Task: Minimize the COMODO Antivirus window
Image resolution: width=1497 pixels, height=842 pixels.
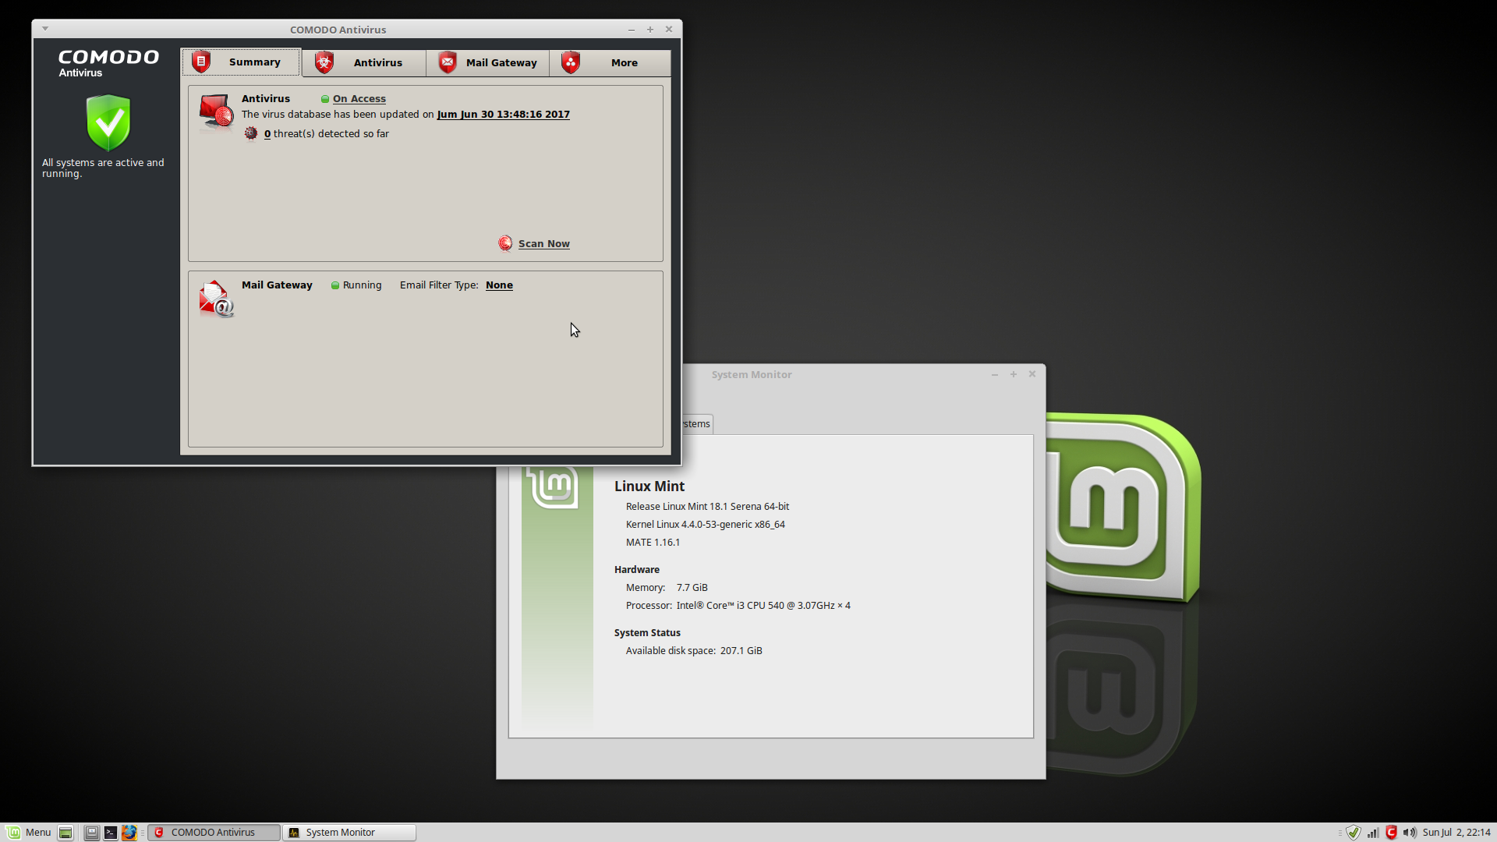Action: click(632, 30)
